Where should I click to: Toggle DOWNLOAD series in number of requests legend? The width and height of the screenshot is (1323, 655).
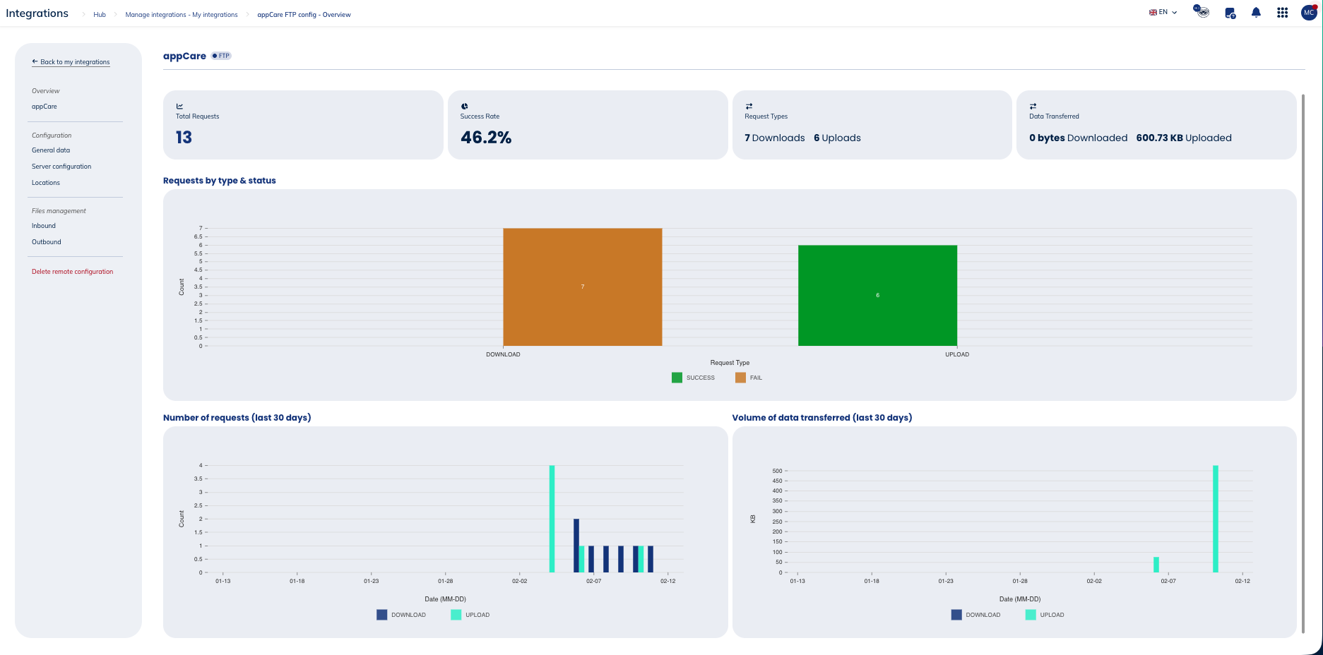(x=401, y=615)
